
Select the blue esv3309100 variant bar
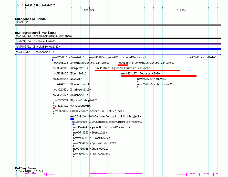coord(72,119)
